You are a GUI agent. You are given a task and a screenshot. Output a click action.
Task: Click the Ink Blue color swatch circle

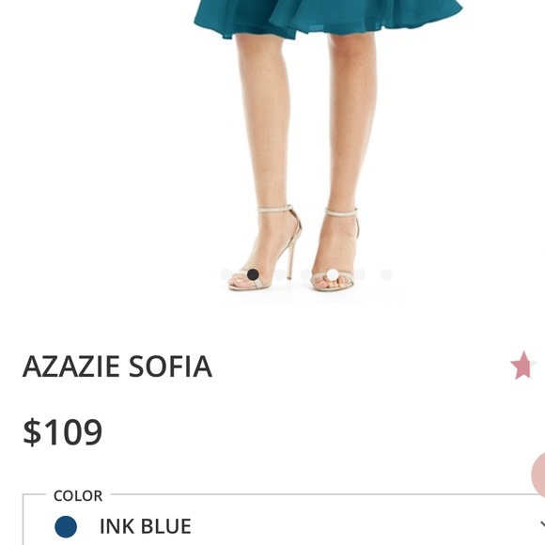pos(66,526)
